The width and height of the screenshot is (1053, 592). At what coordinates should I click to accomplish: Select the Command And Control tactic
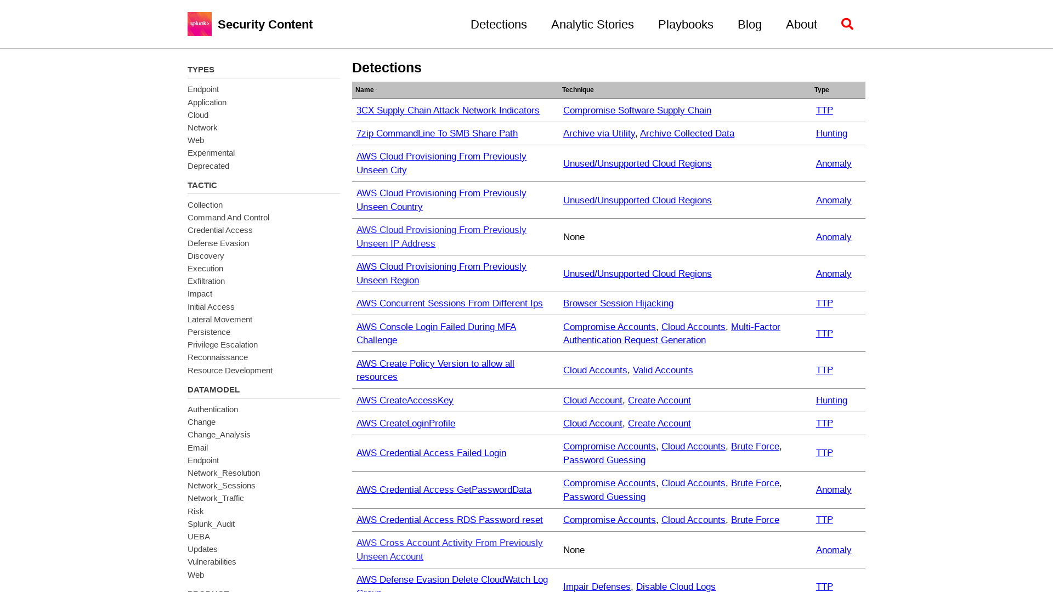[228, 218]
